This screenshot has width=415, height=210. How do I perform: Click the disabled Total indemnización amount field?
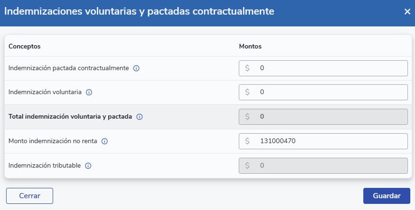[329, 117]
